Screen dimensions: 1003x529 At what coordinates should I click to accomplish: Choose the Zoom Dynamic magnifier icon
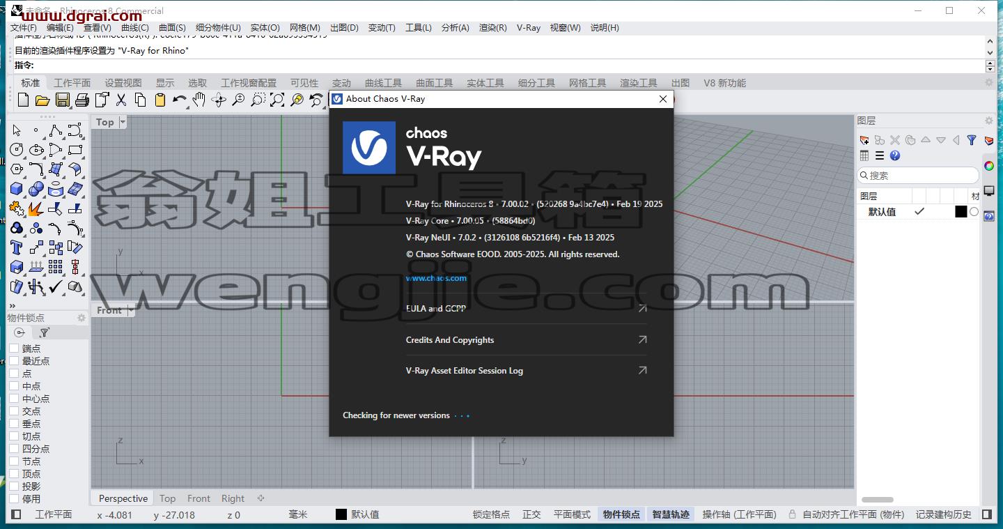[238, 100]
